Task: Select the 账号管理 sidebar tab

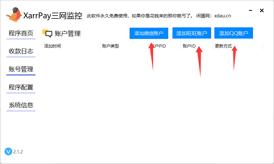Action: click(21, 69)
